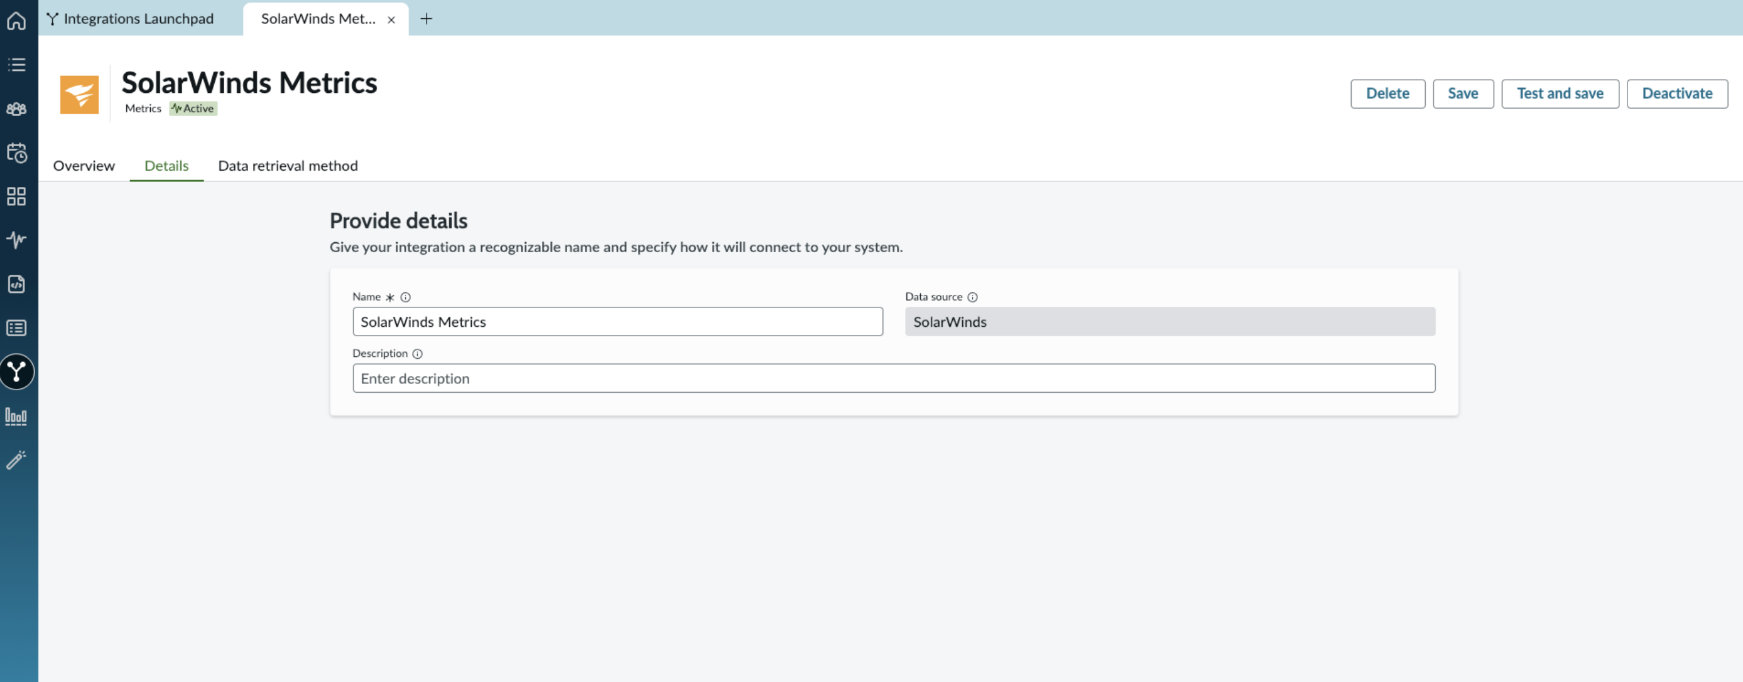Click the SolarWinds Metrics page title

point(250,82)
